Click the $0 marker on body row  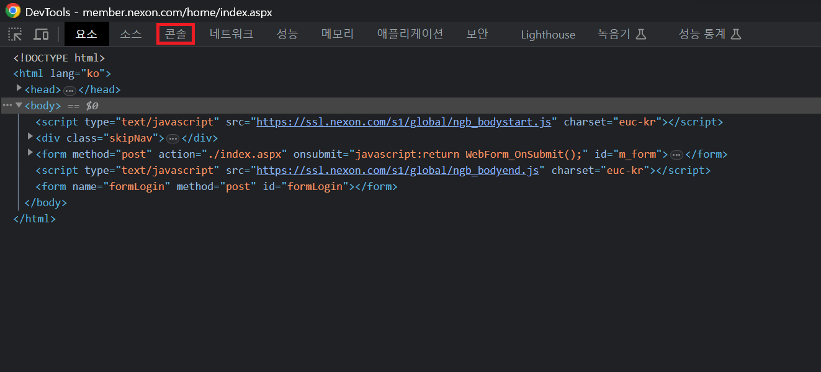pos(92,106)
